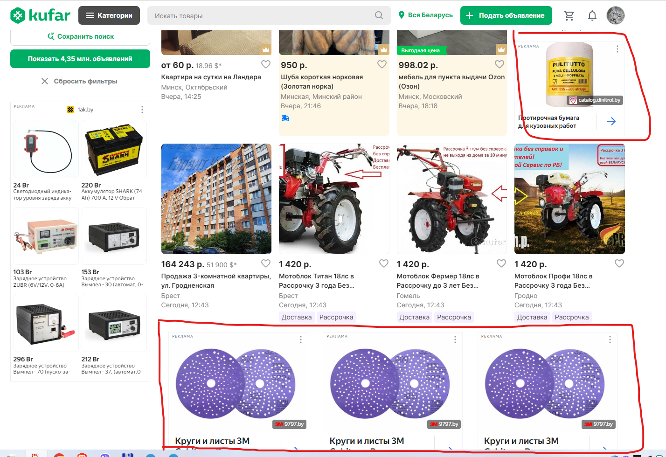Open the Категории menu
Screen dimensions: 666x457
pos(109,15)
